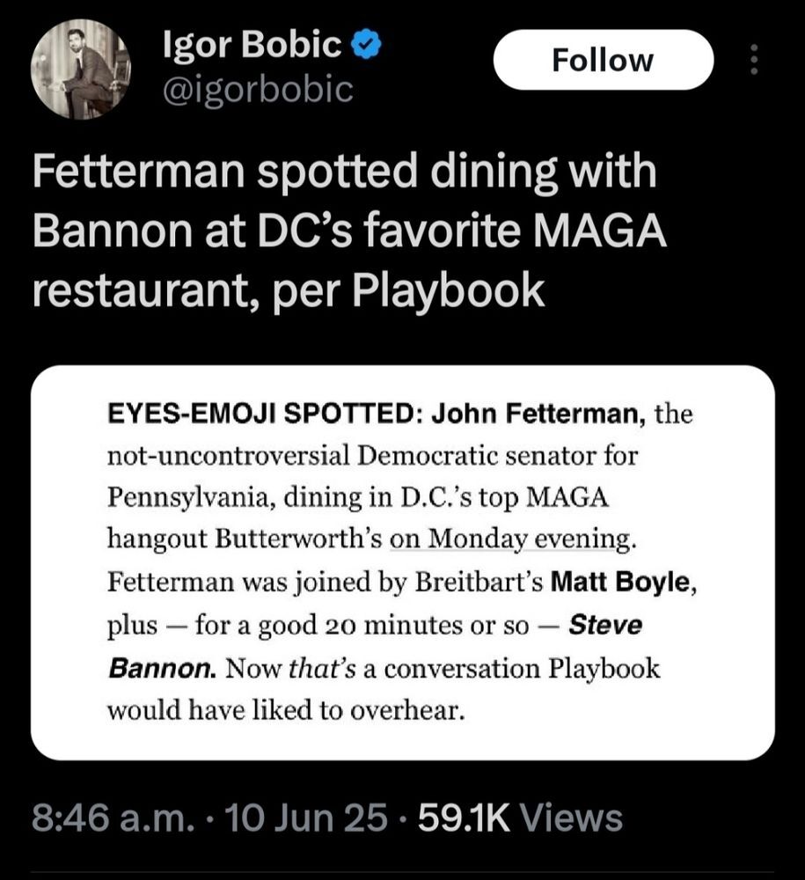Click 'Playbook' in the tweet text

click(448, 292)
